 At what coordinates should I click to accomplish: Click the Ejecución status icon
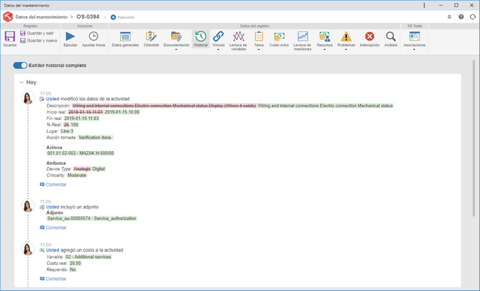113,17
